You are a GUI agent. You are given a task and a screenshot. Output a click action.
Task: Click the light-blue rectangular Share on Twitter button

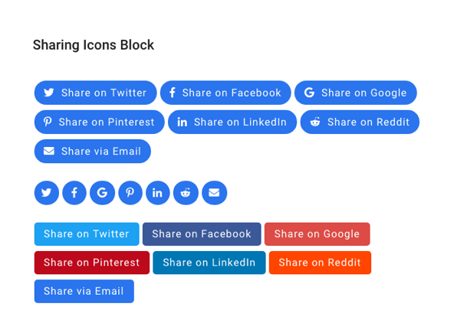[x=87, y=234]
